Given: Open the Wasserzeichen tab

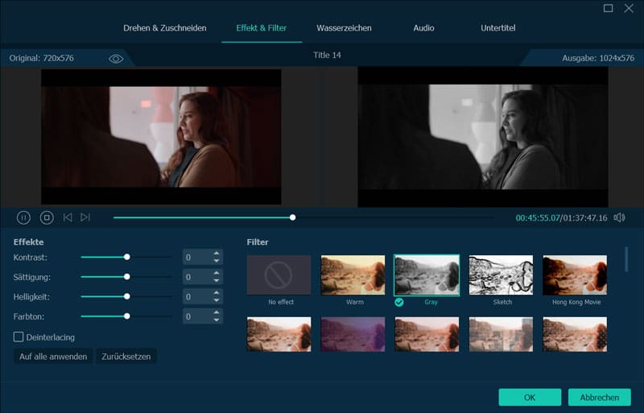Looking at the screenshot, I should pos(344,28).
